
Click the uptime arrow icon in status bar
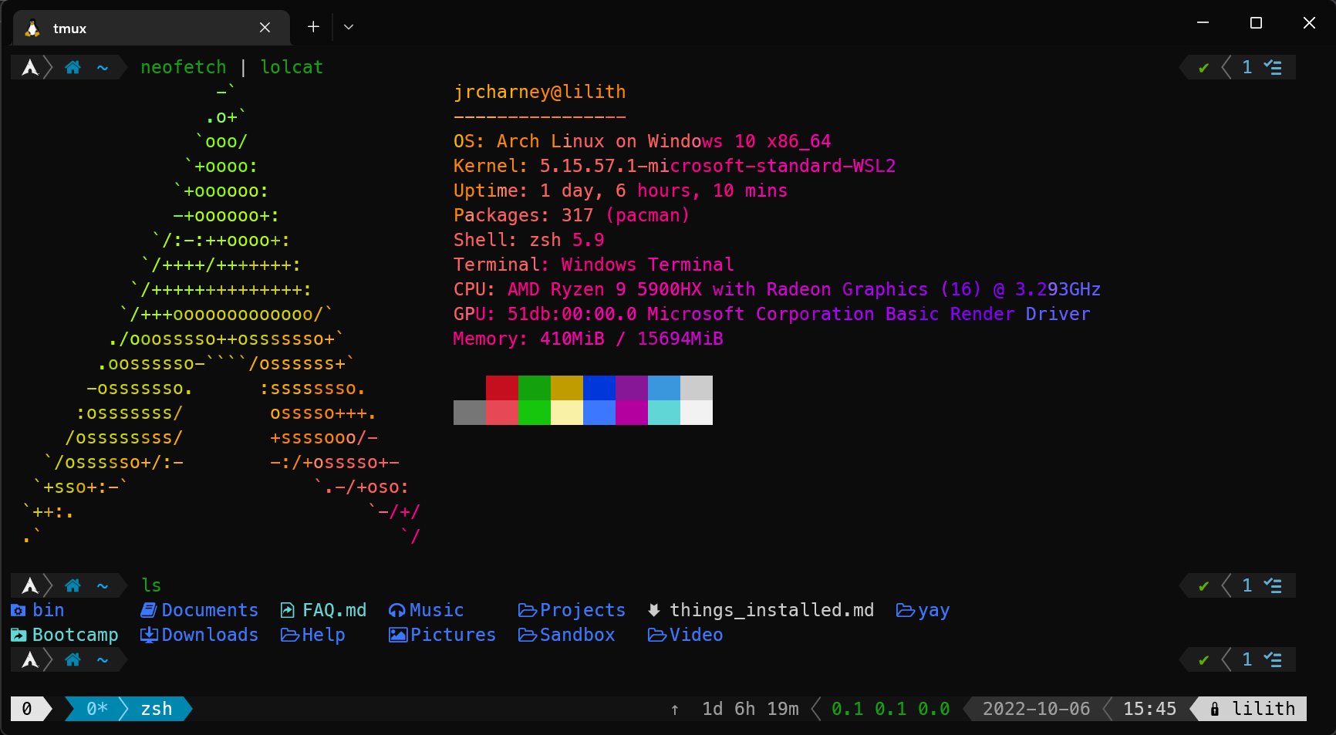(x=675, y=710)
